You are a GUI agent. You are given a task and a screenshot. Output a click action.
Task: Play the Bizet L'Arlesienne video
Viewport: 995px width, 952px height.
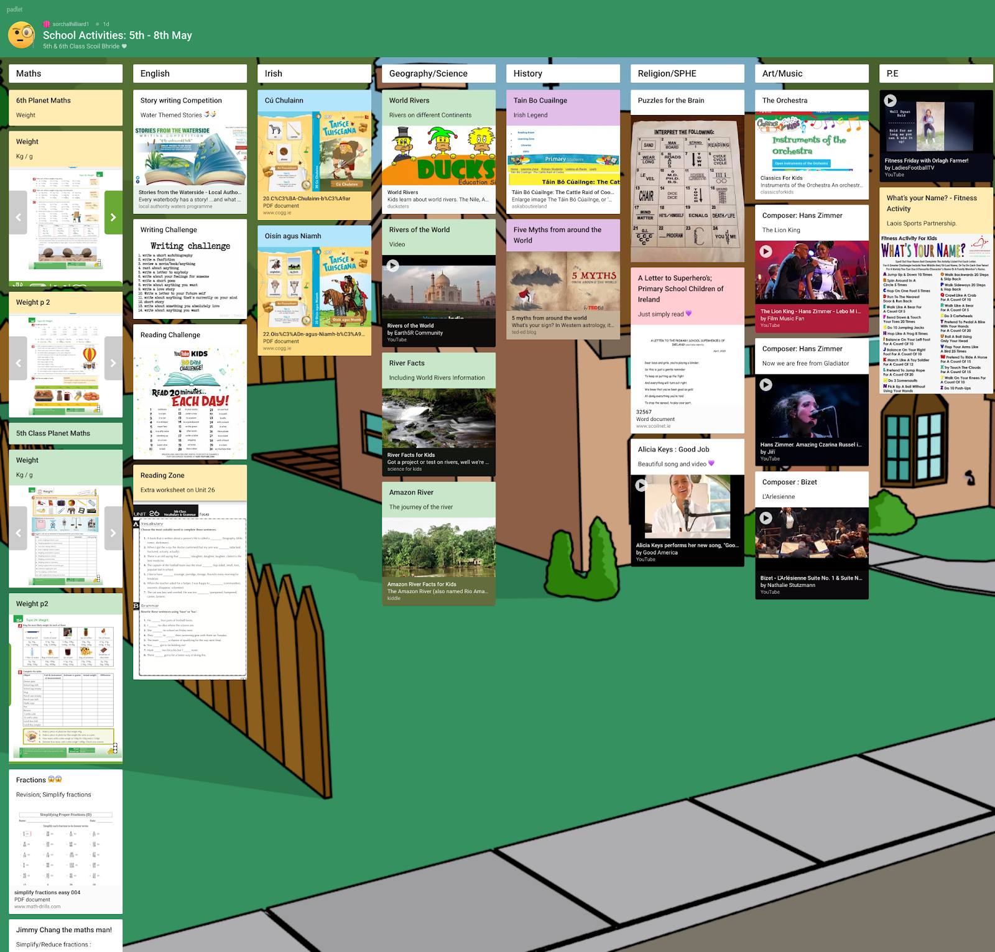click(766, 518)
